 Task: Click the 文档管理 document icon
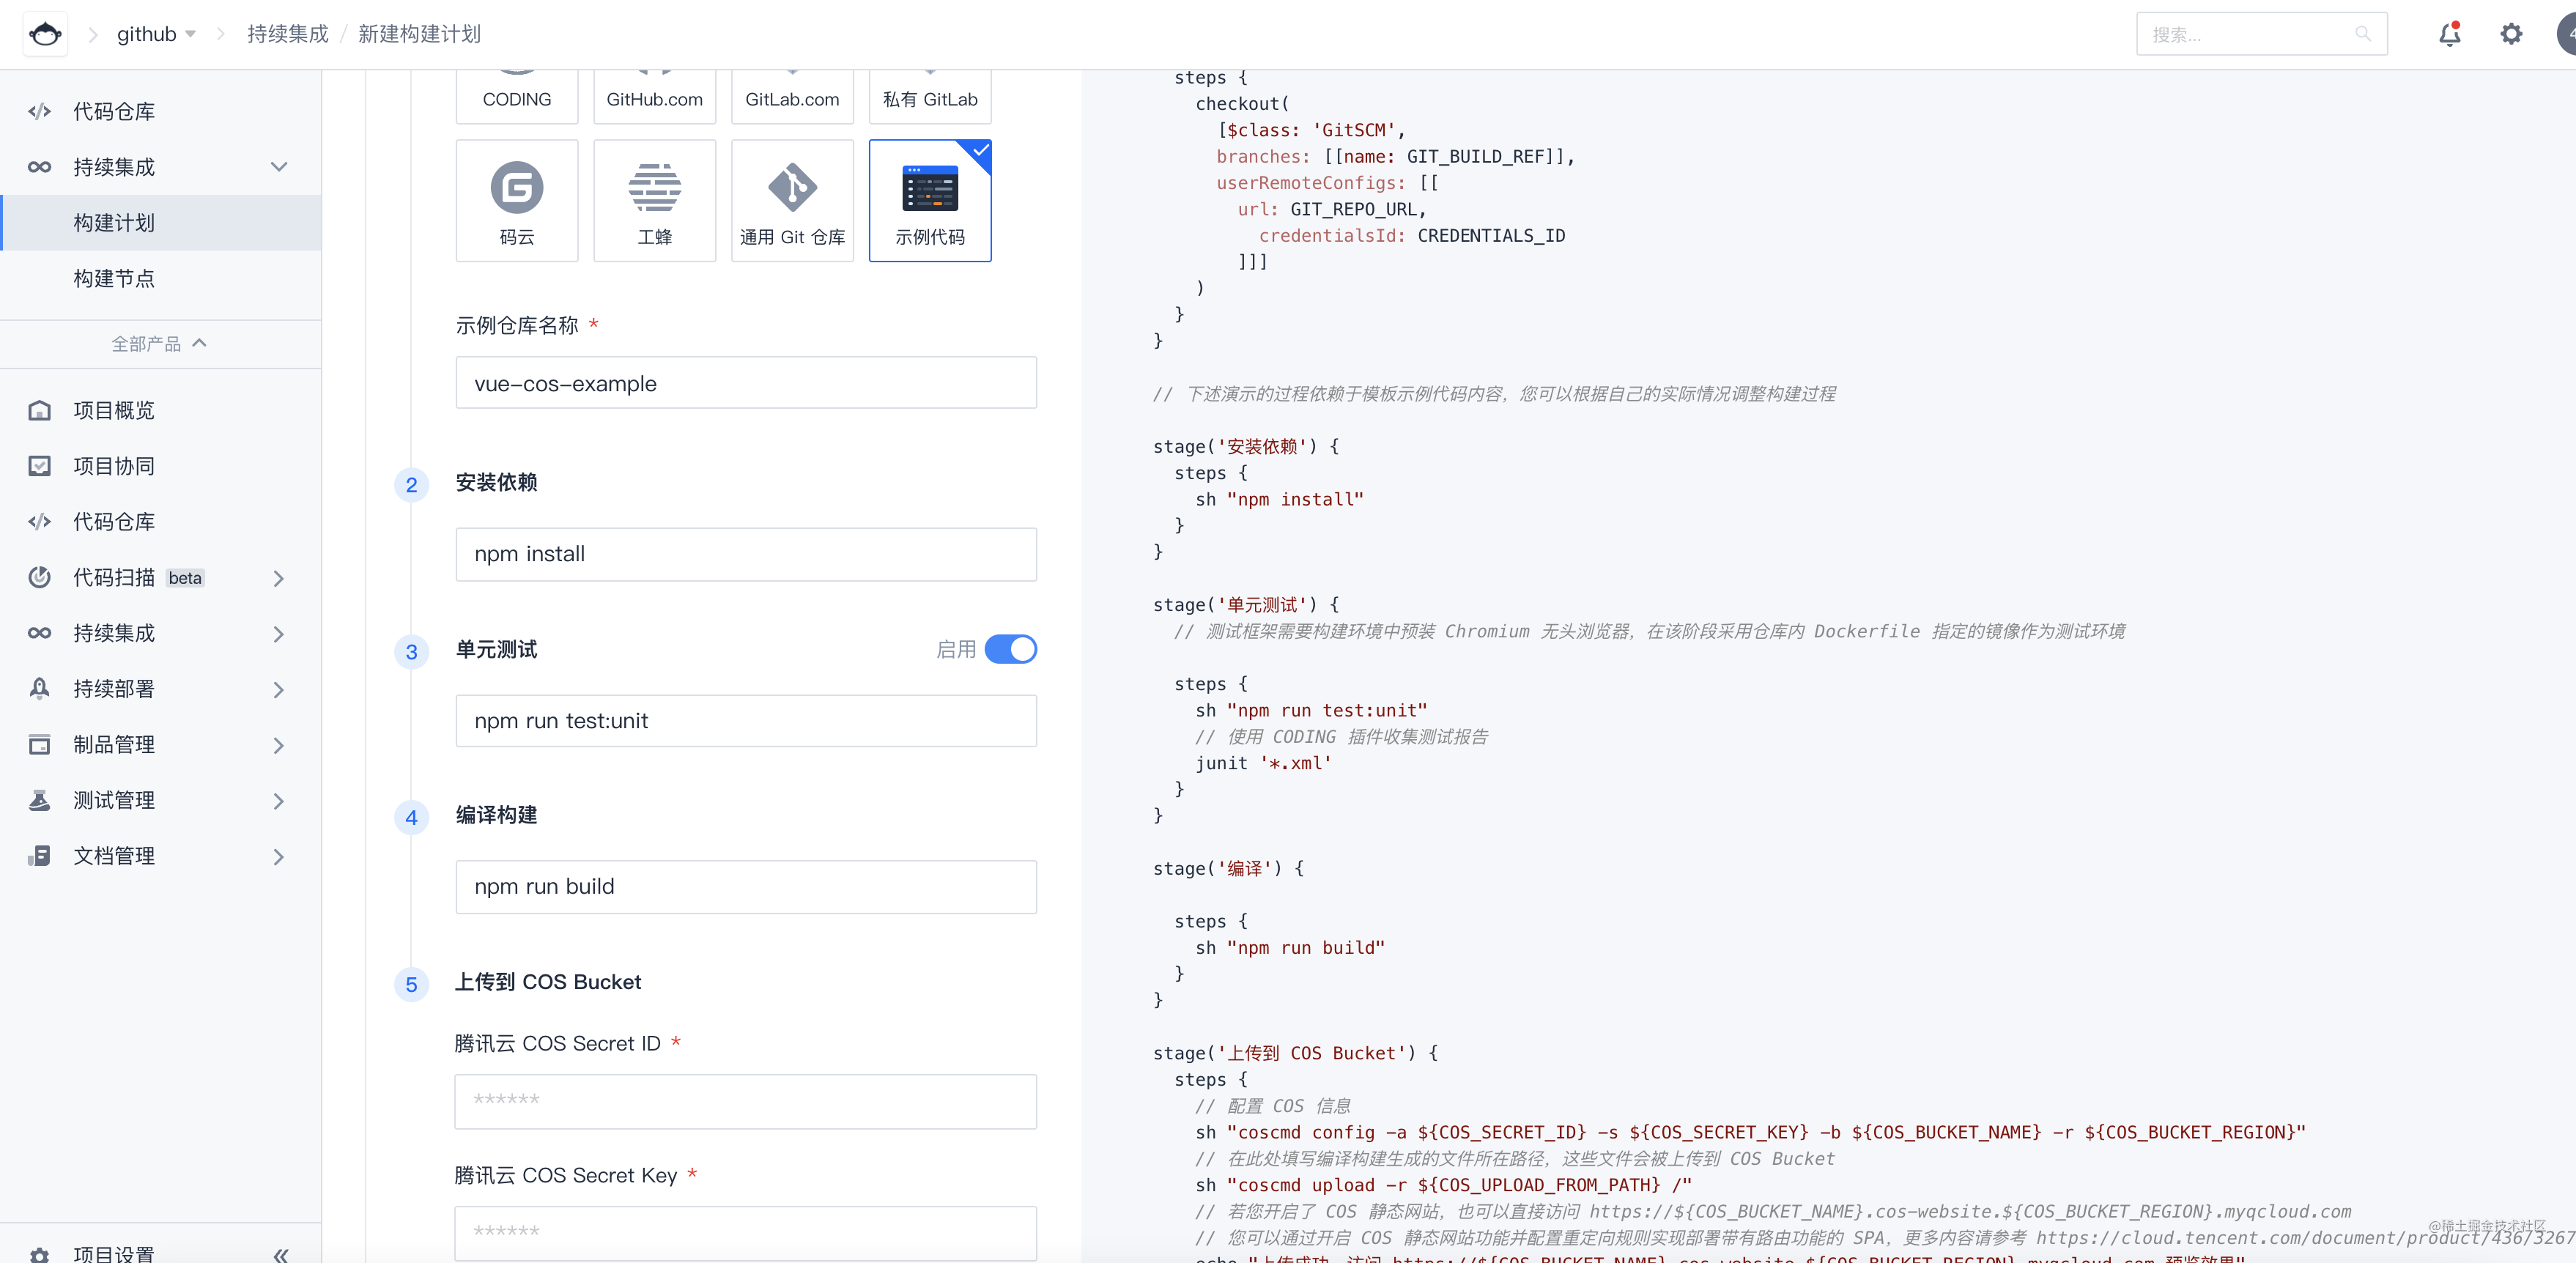click(x=40, y=856)
